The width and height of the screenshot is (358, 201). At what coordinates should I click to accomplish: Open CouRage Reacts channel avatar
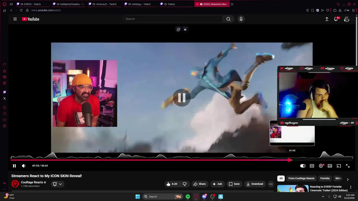click(15, 184)
